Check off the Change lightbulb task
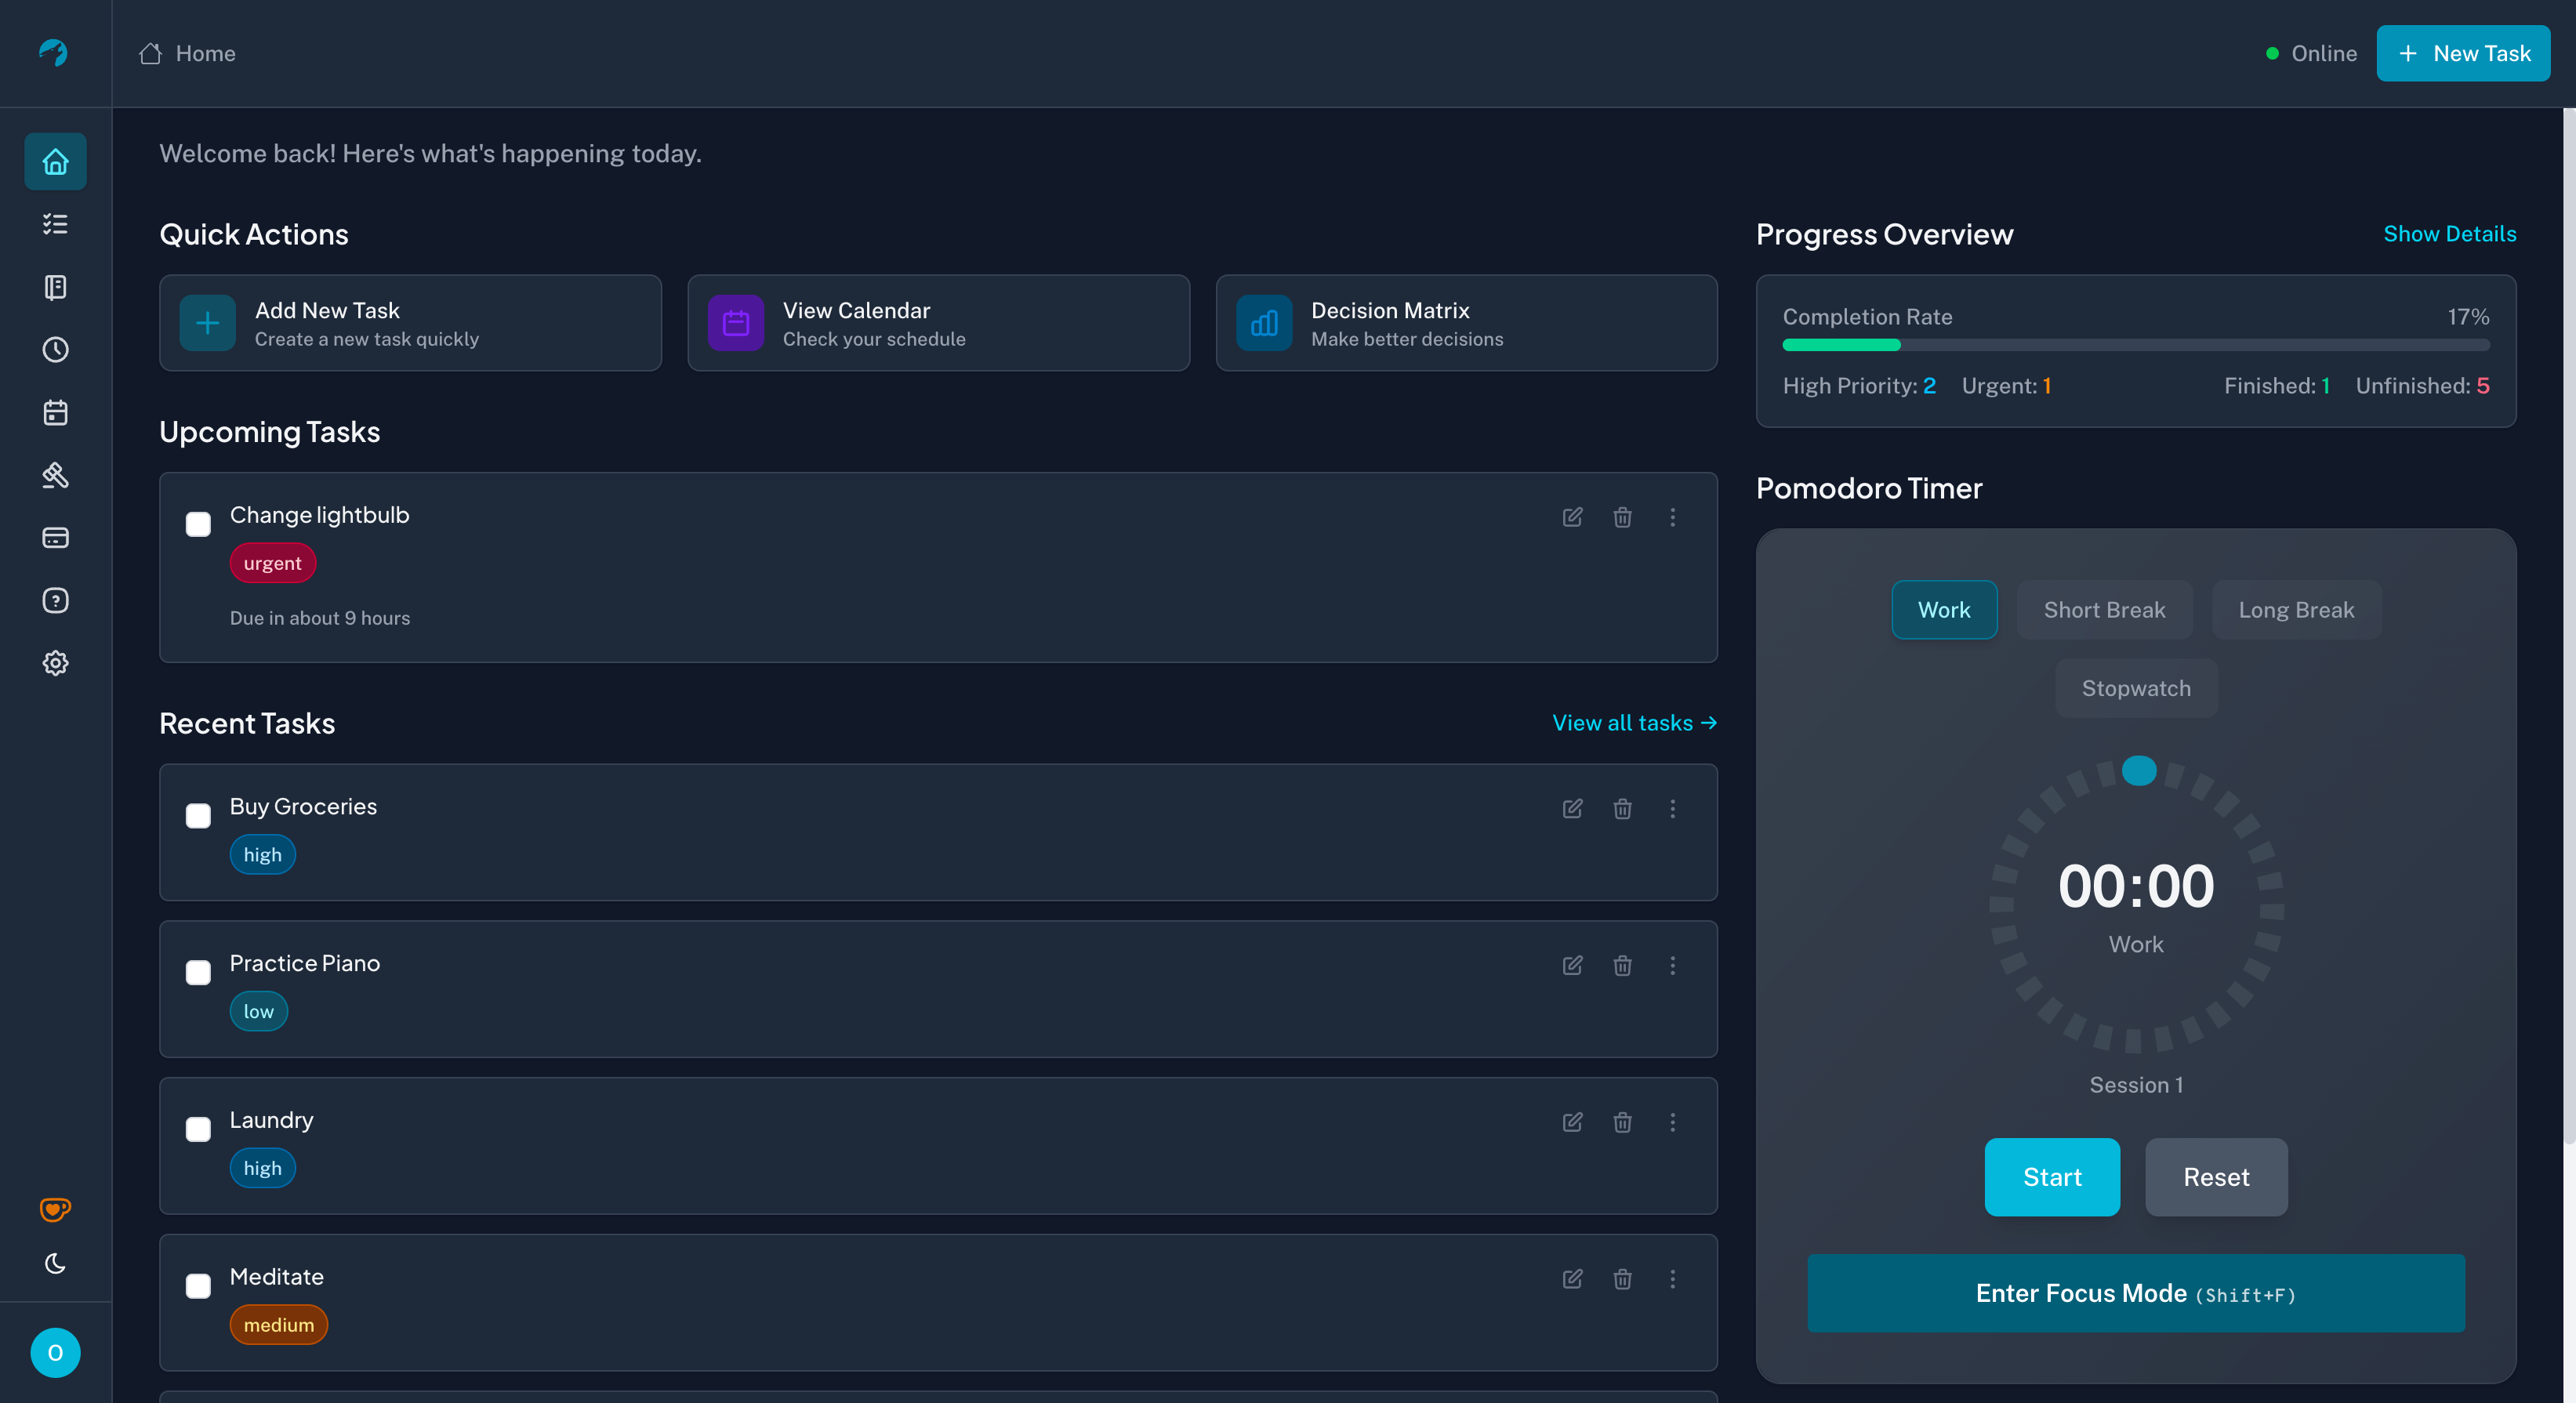The image size is (2576, 1403). 198,524
